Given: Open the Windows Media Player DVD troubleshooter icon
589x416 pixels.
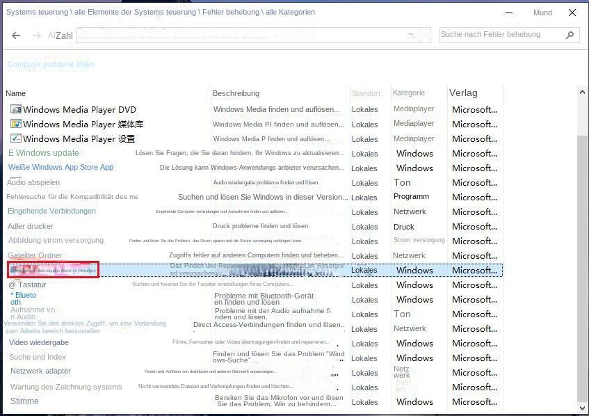Looking at the screenshot, I should (x=16, y=109).
